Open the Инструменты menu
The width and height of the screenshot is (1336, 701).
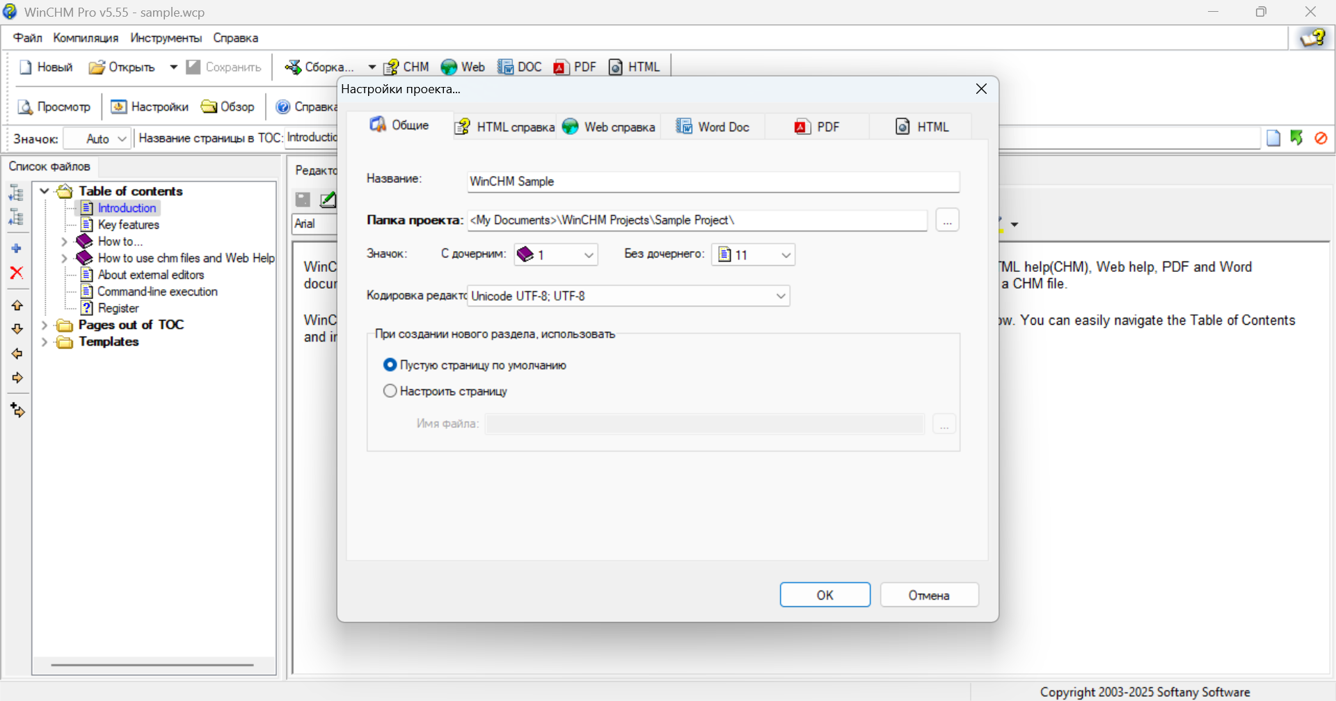click(166, 38)
